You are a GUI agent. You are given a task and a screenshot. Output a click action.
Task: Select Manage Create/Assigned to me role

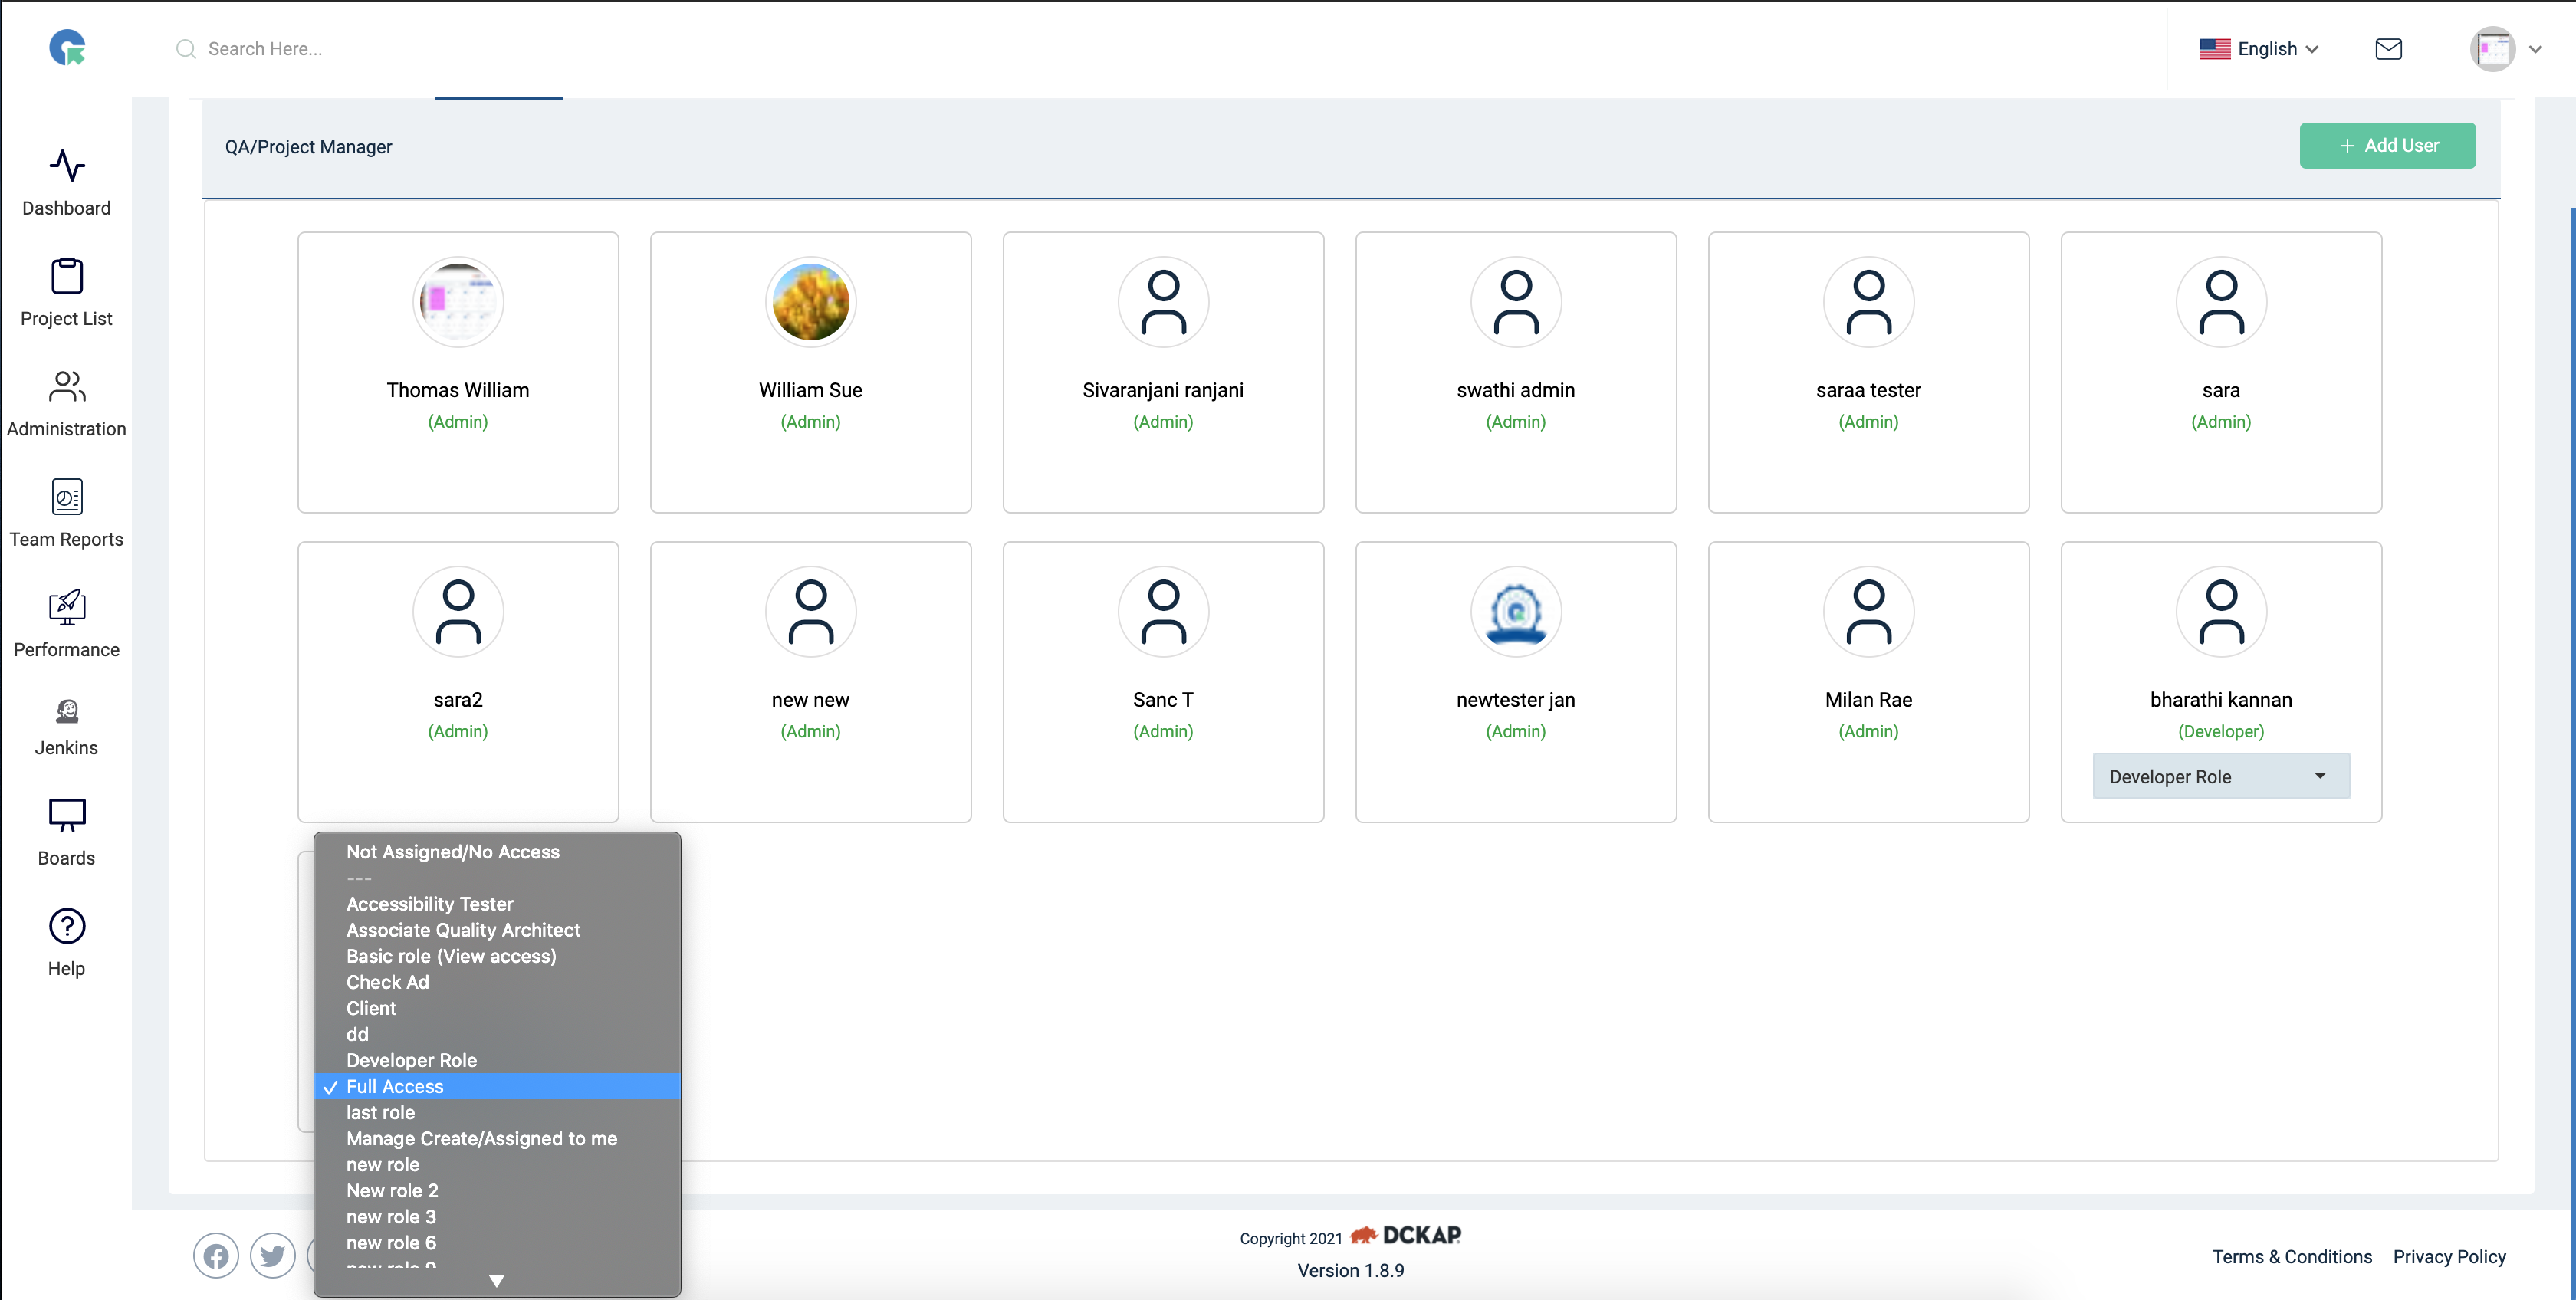tap(497, 1138)
